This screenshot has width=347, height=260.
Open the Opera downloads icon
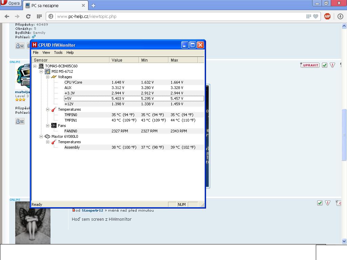tap(340, 16)
